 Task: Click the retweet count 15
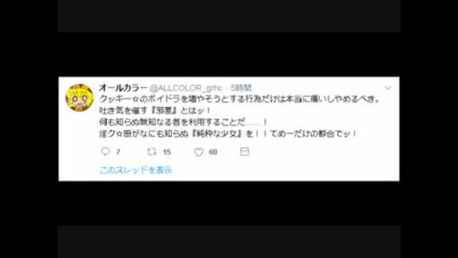167,152
